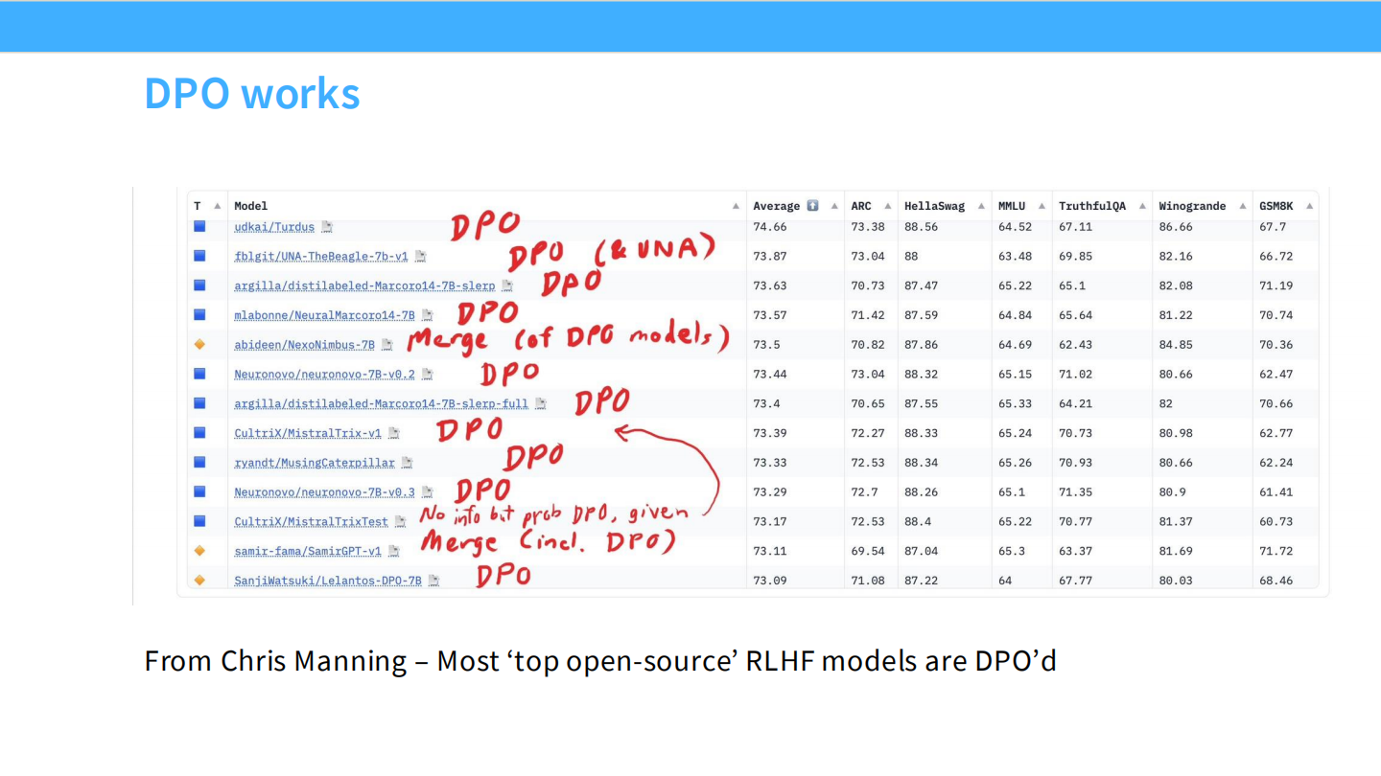Click the orange diamond icon for samir-fama/SamirGPT-v1
Screen dimensions: 1381x776
click(x=199, y=551)
